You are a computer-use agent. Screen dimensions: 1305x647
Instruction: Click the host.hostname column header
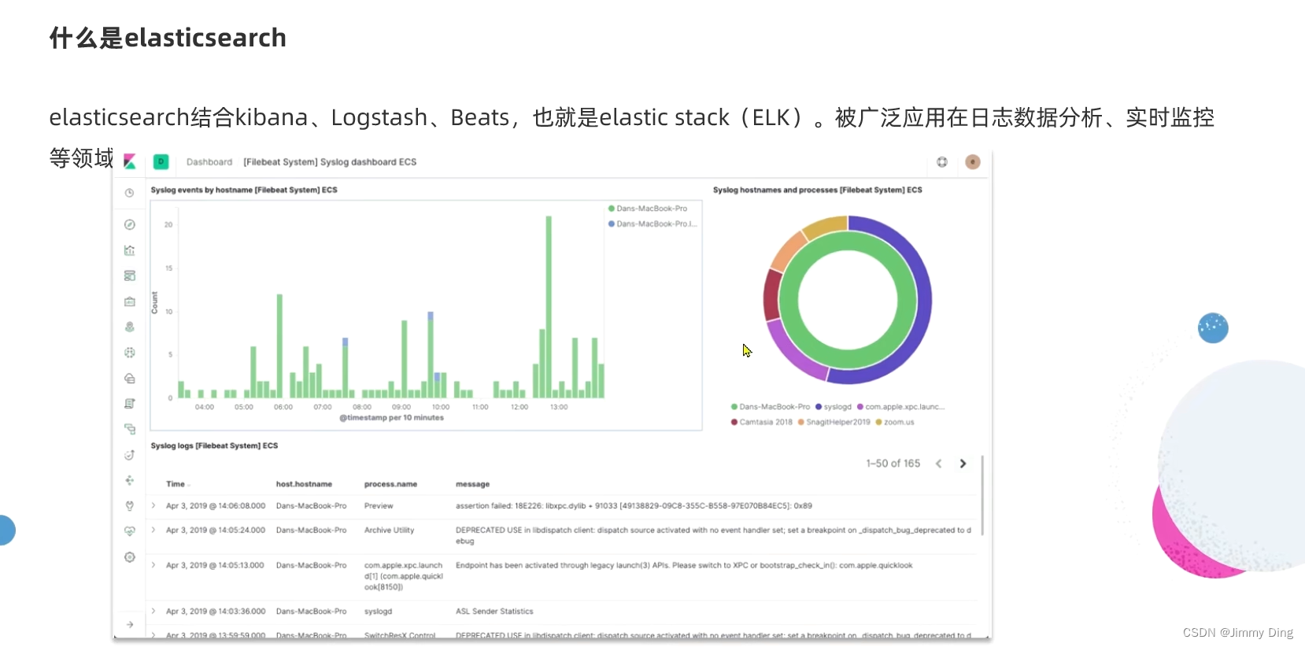(304, 484)
